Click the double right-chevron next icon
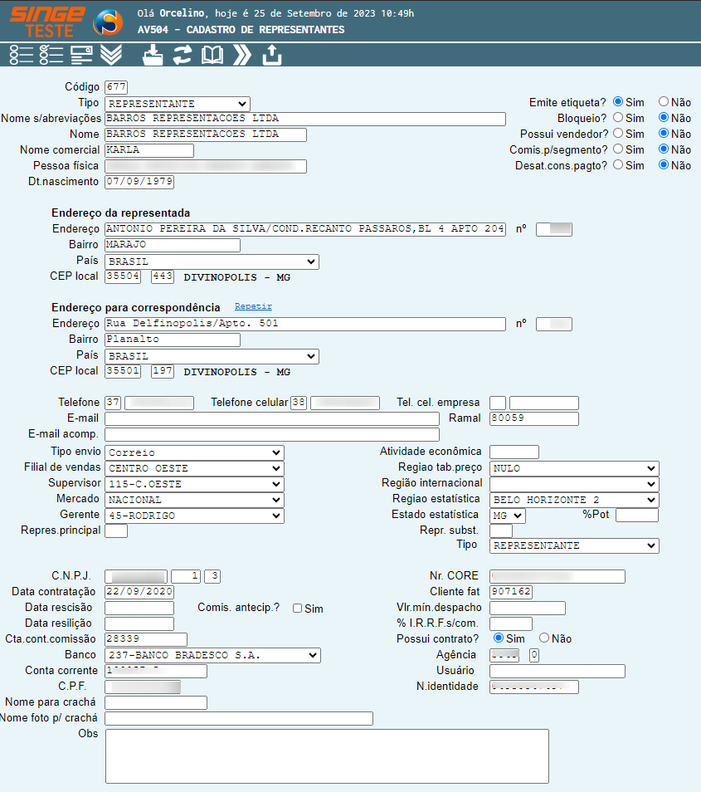 241,55
